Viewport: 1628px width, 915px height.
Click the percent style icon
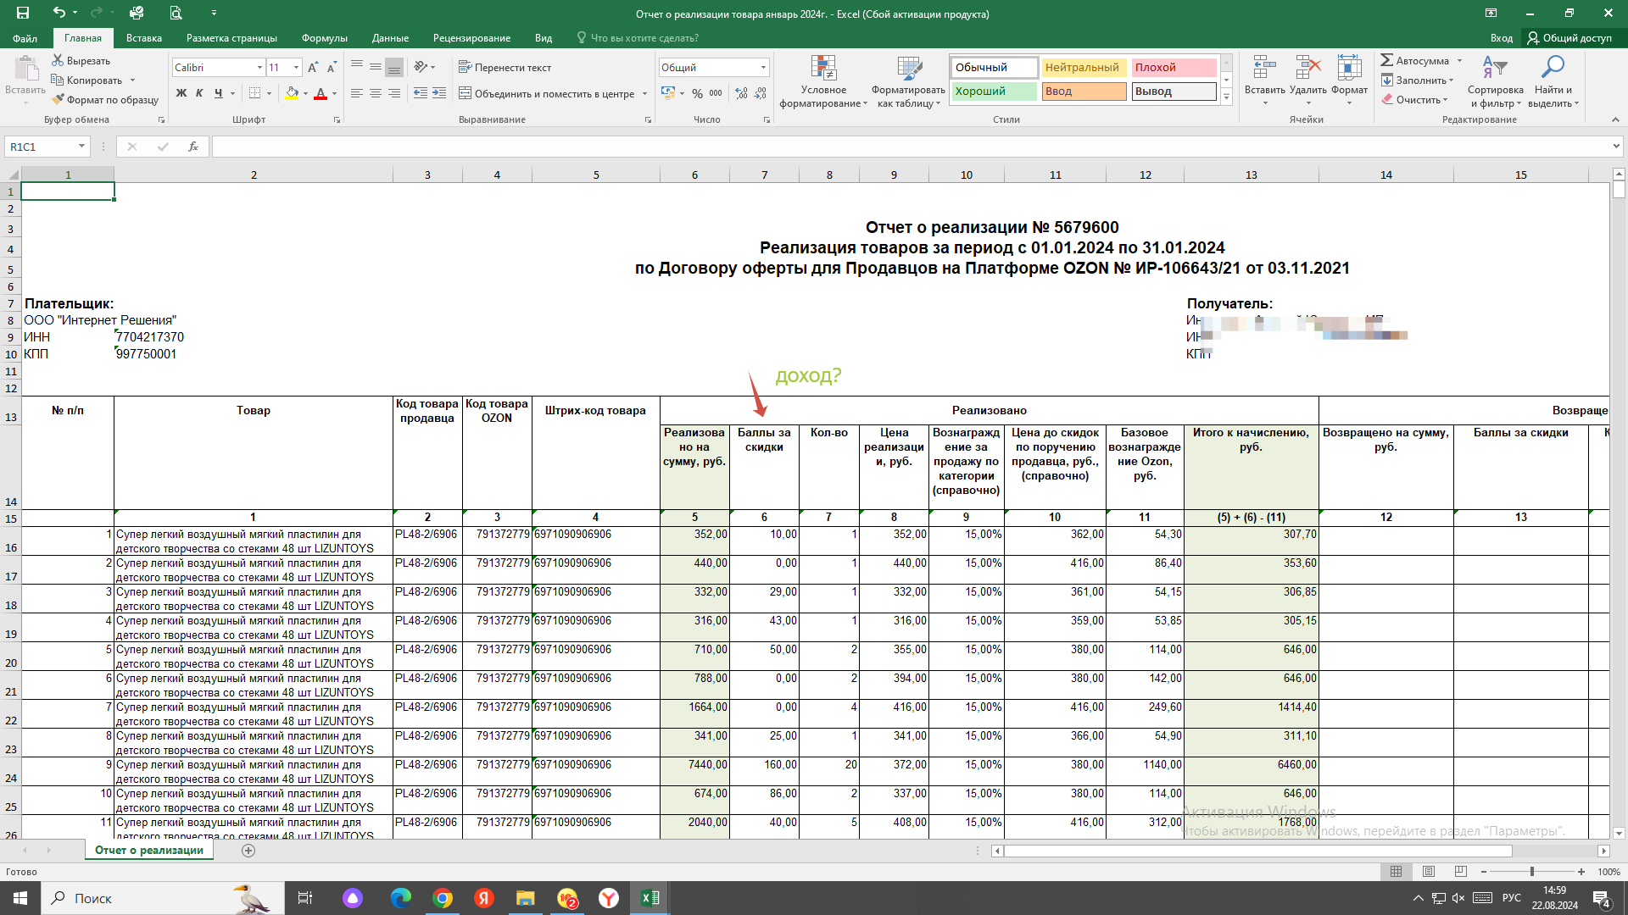(697, 93)
